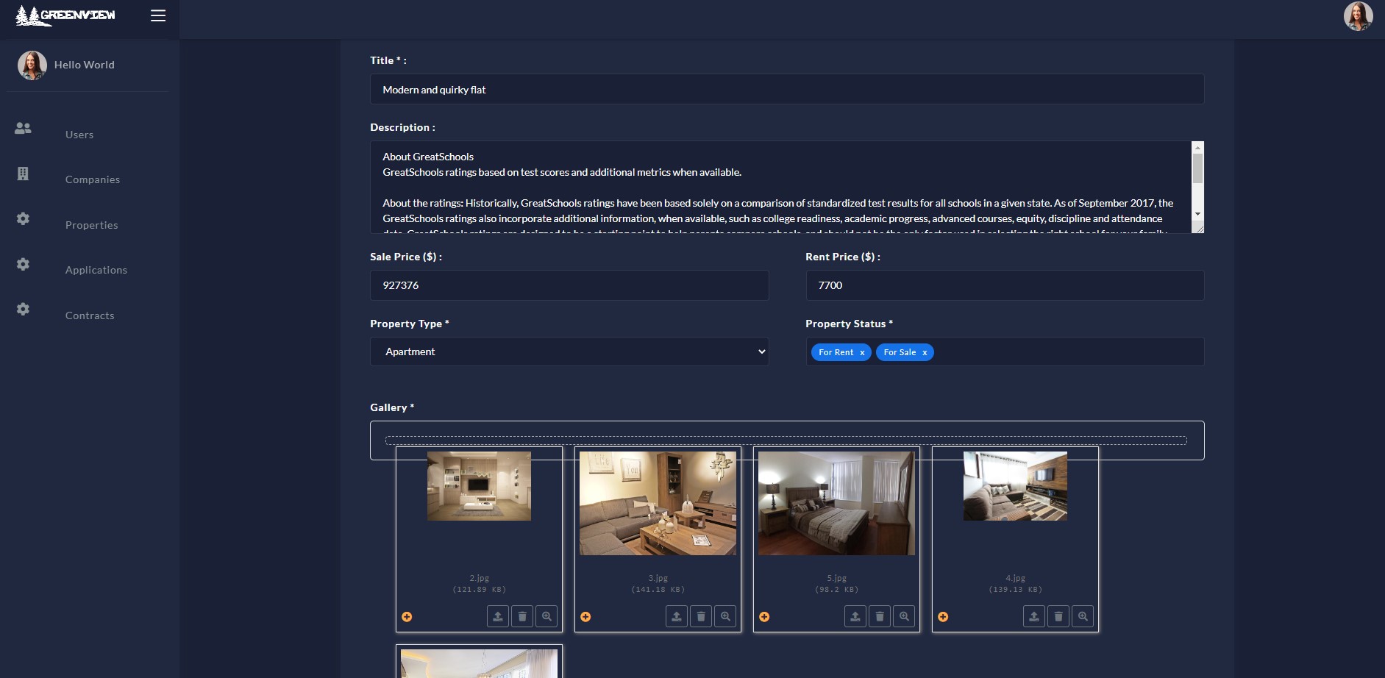Image resolution: width=1385 pixels, height=678 pixels.
Task: Click the orange plus icon on 4.jpg
Action: (x=943, y=617)
